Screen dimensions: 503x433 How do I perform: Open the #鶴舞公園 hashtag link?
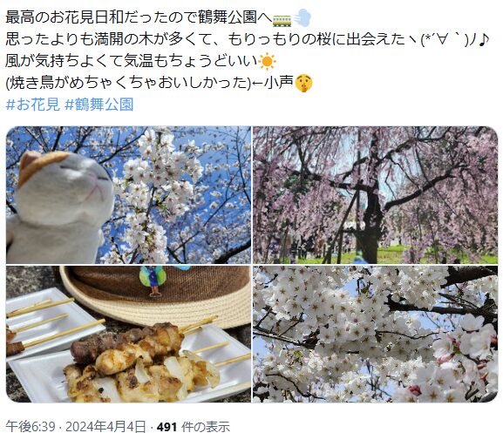(99, 105)
